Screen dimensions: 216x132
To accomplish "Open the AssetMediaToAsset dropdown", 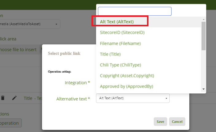I will (29, 24).
